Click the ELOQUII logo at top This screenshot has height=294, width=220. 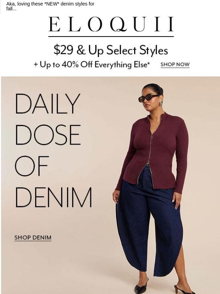click(x=111, y=24)
